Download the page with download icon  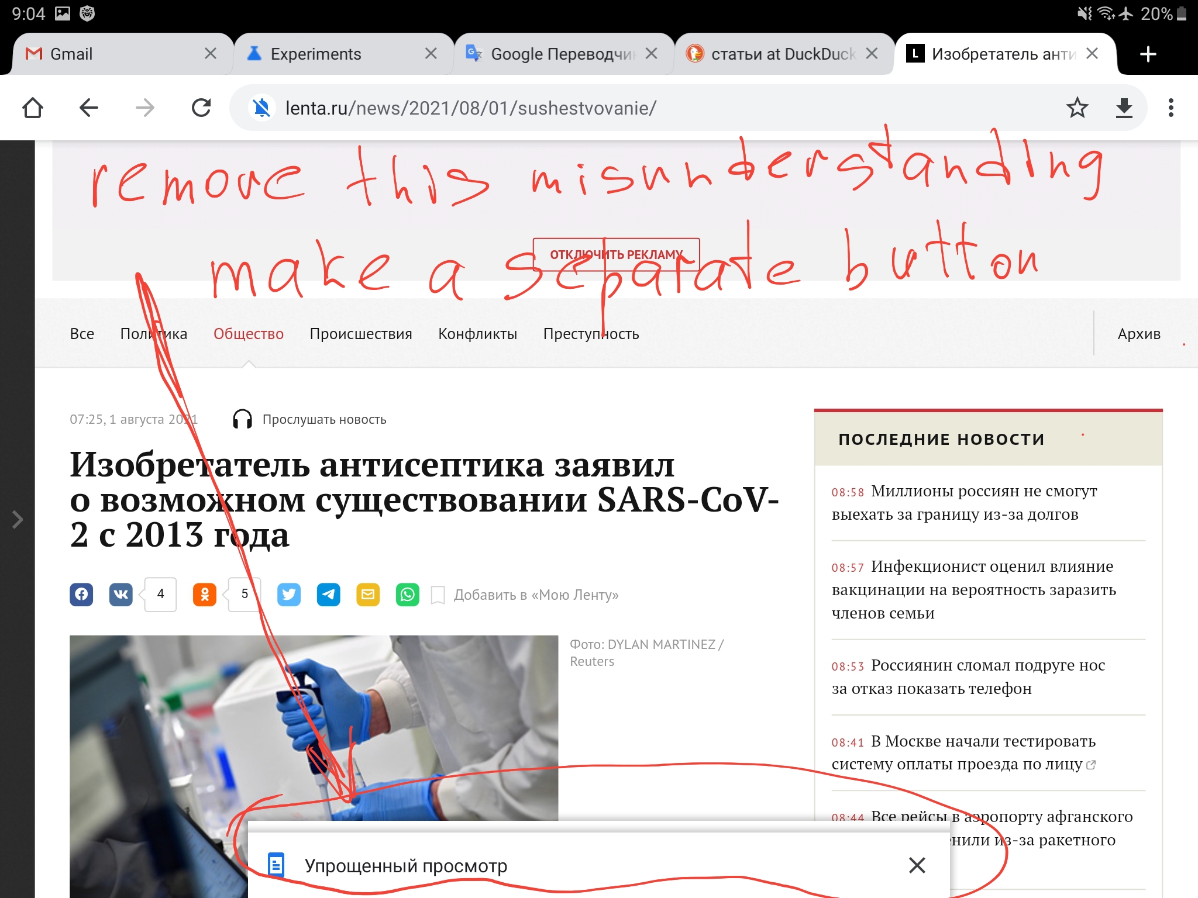[x=1124, y=108]
